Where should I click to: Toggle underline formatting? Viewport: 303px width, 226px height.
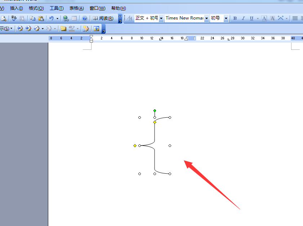click(x=251, y=18)
